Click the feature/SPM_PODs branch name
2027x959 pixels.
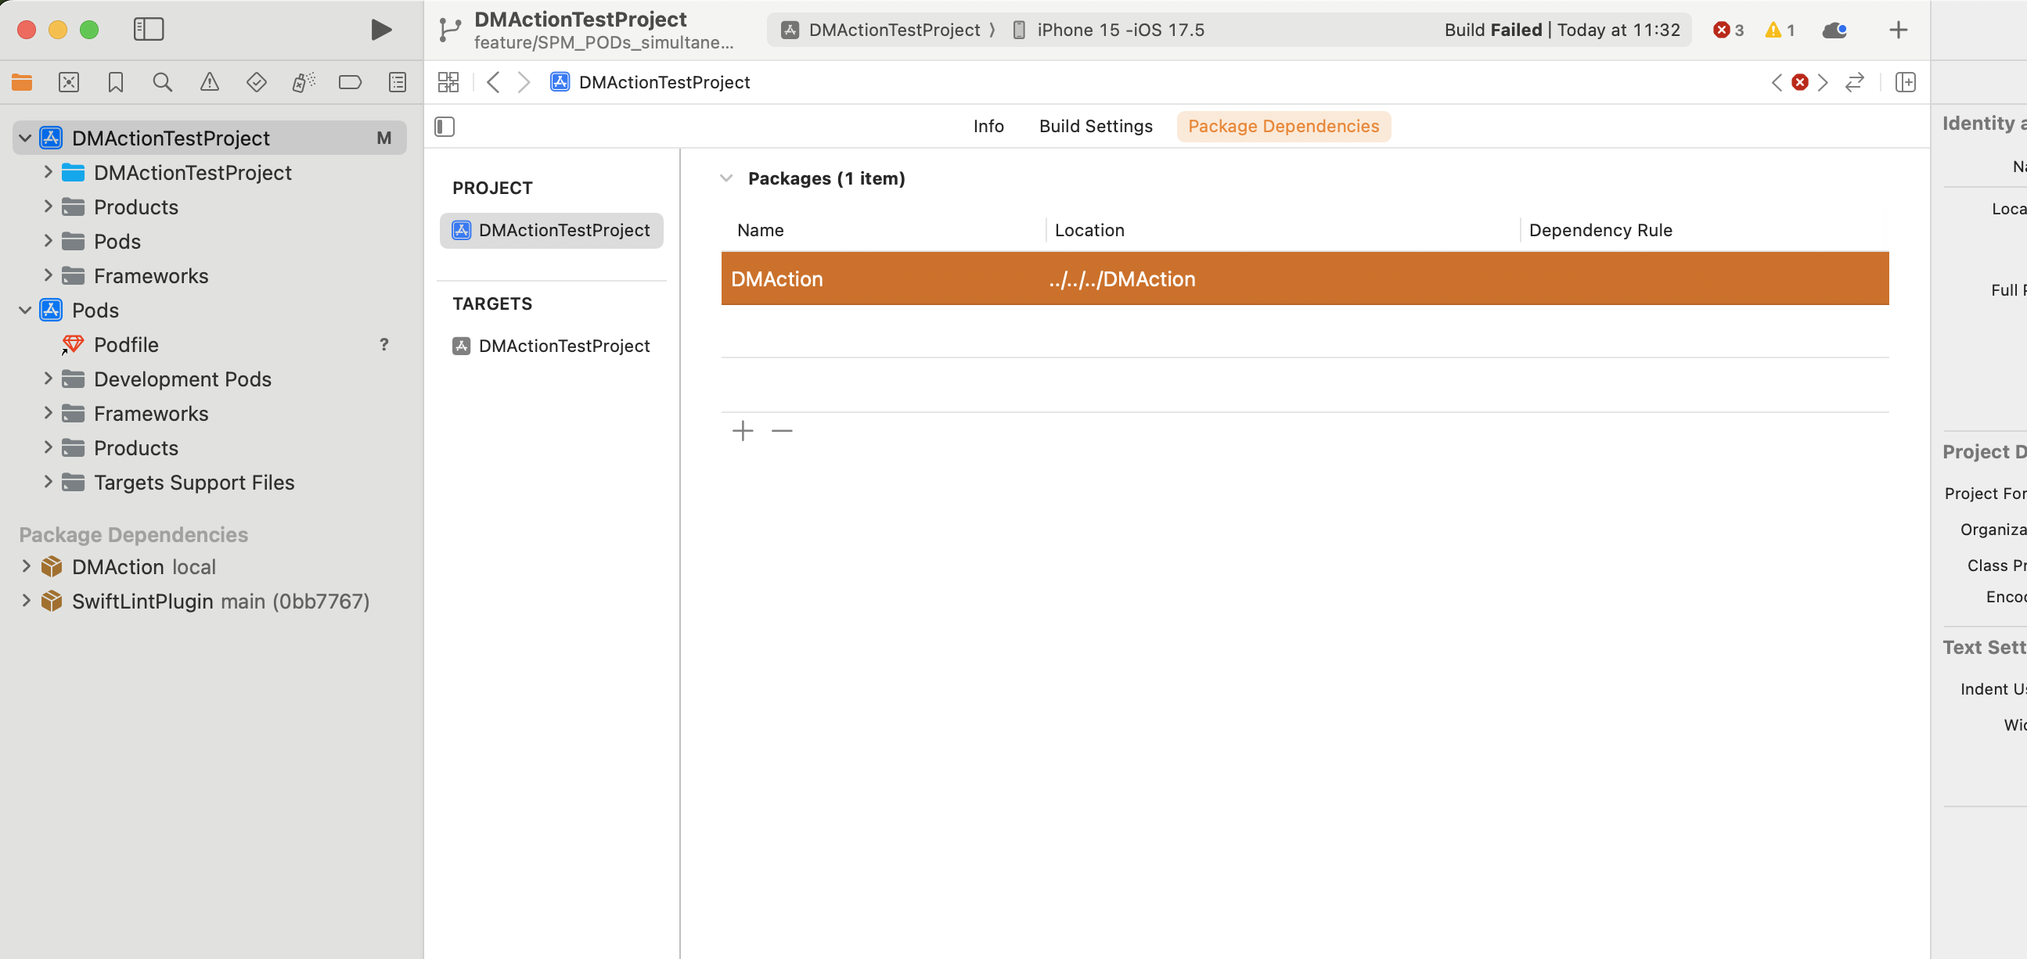pyautogui.click(x=603, y=42)
